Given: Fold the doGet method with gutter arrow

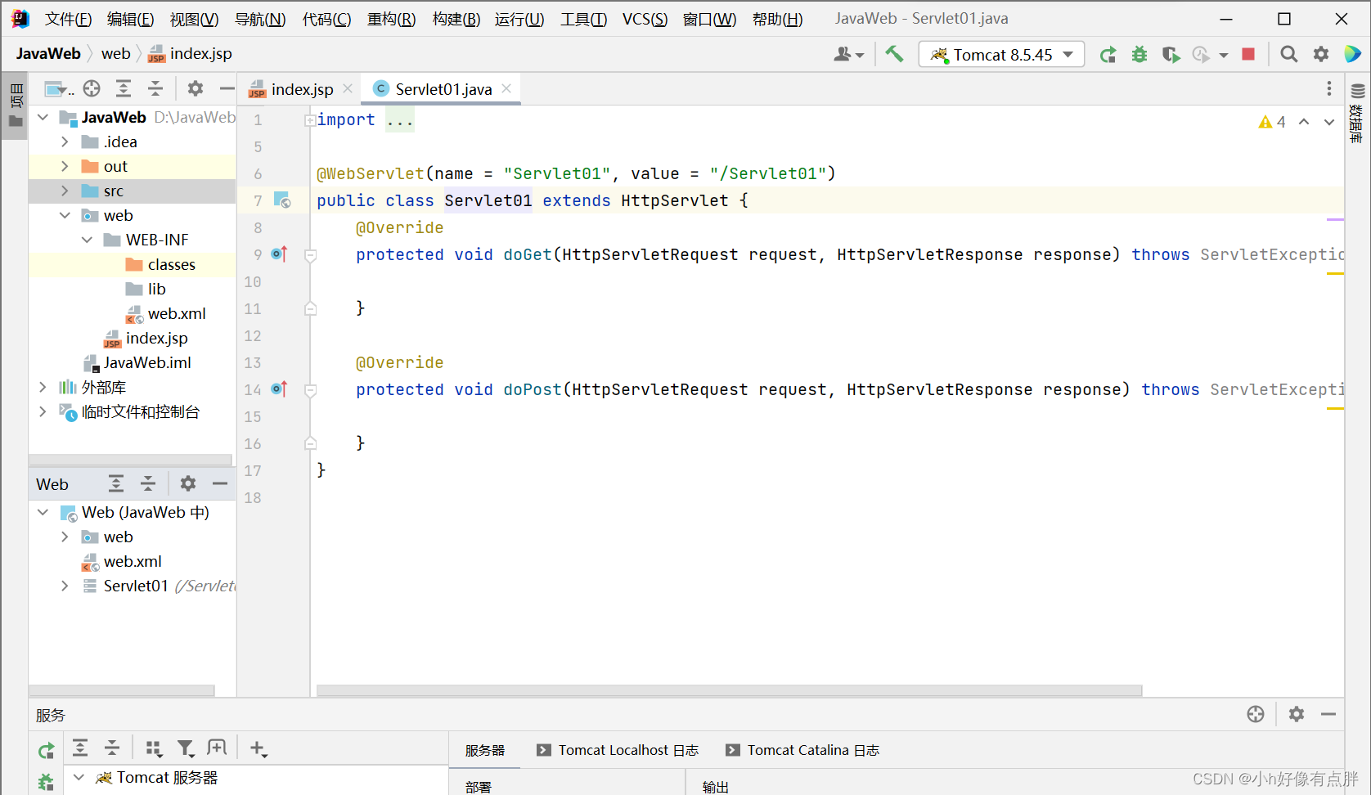Looking at the screenshot, I should [x=309, y=255].
